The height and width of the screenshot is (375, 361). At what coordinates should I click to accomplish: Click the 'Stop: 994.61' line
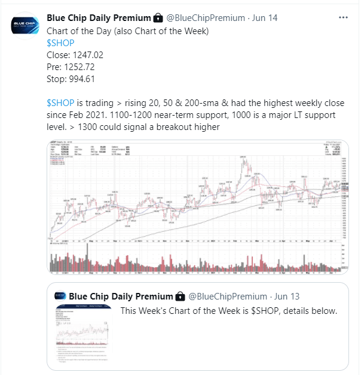coord(71,79)
